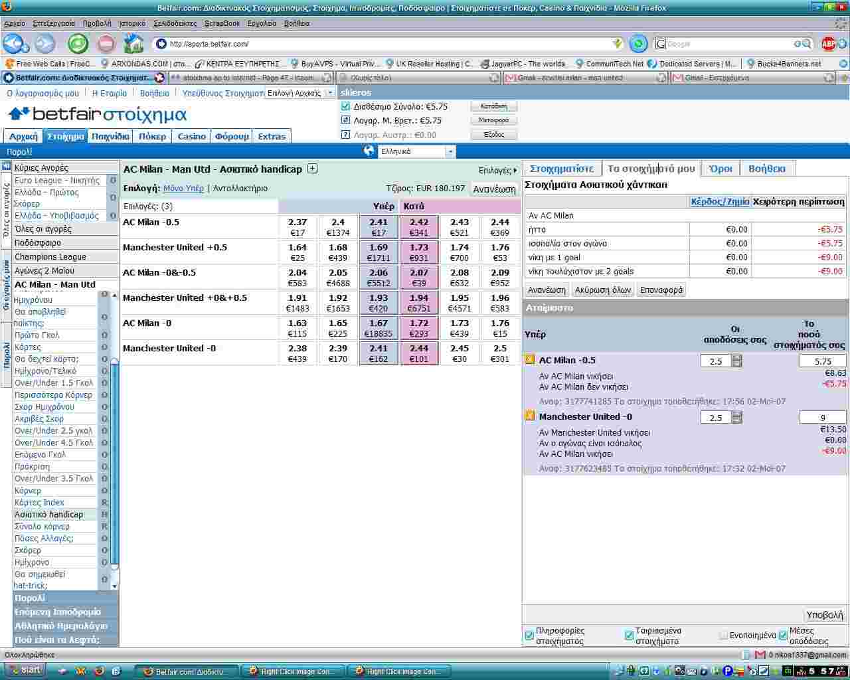Click lay odds 2.07 for AC Milan -0&-0.5
Image resolution: width=850 pixels, height=680 pixels.
[x=419, y=278]
